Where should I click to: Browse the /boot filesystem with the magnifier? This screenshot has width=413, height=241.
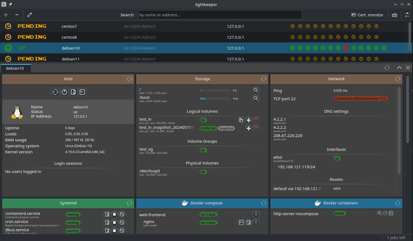click(x=256, y=98)
